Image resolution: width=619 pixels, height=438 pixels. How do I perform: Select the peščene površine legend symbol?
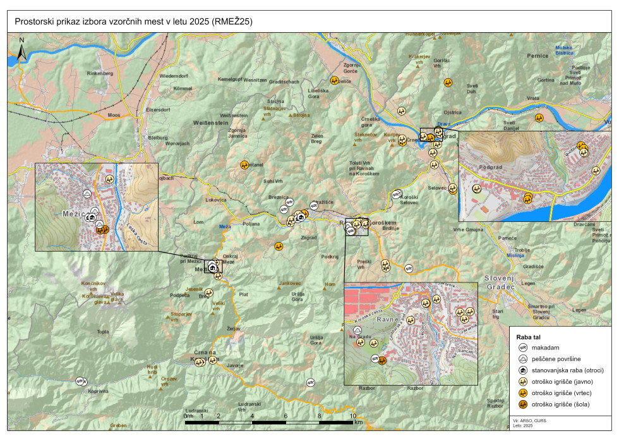[x=523, y=359]
